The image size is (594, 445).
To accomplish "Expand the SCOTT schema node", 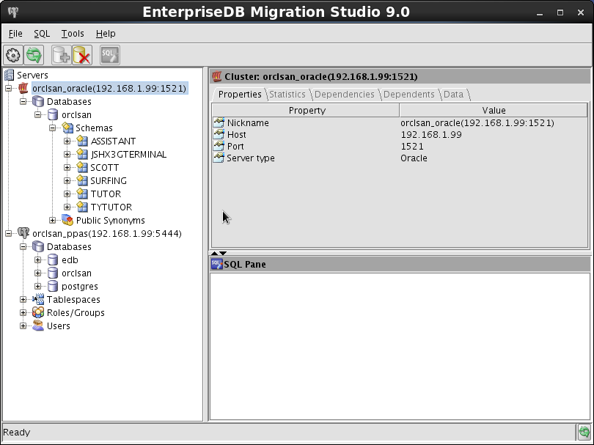I will pyautogui.click(x=67, y=167).
